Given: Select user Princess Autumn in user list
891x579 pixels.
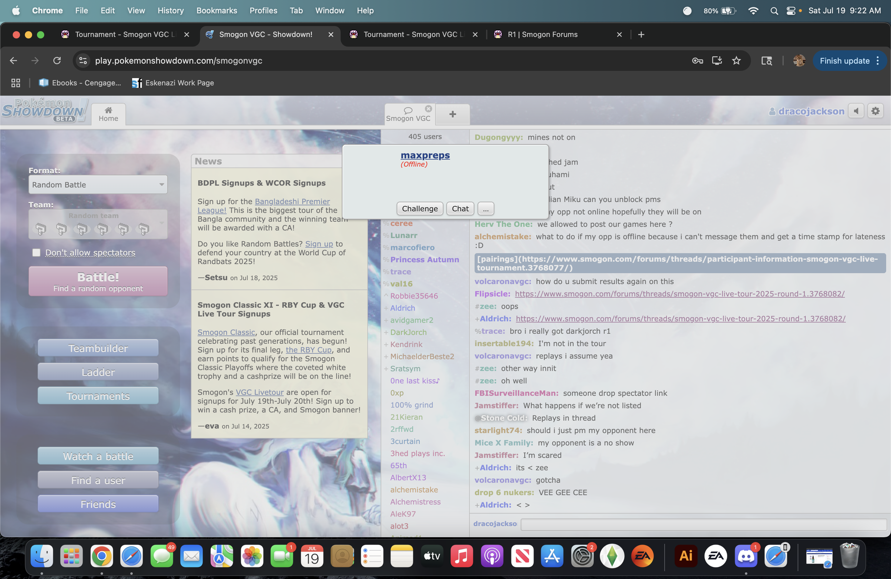Looking at the screenshot, I should tap(425, 260).
